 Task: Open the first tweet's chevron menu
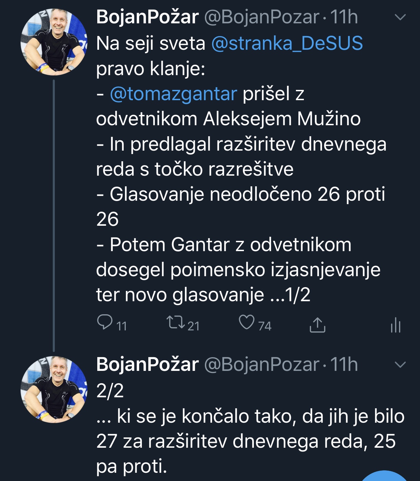pyautogui.click(x=400, y=17)
